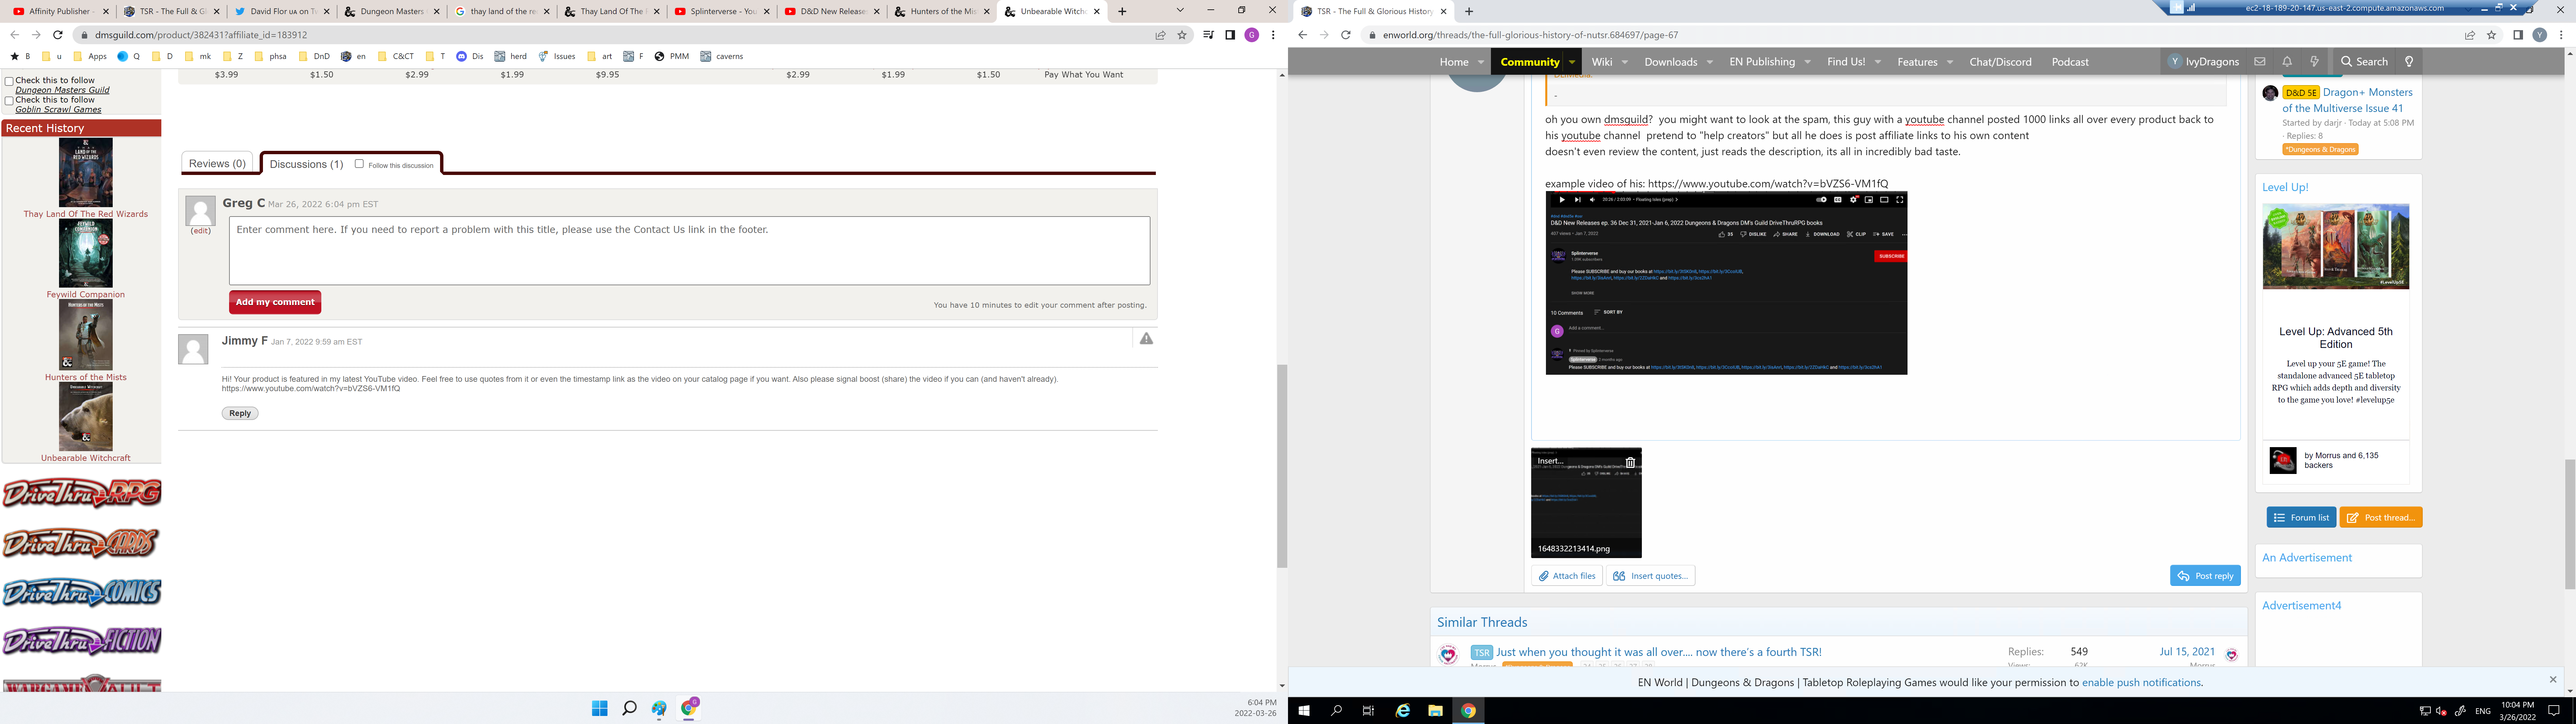Viewport: 2576px width, 724px height.
Task: Expand the Community dropdown arrow
Action: pyautogui.click(x=1572, y=62)
